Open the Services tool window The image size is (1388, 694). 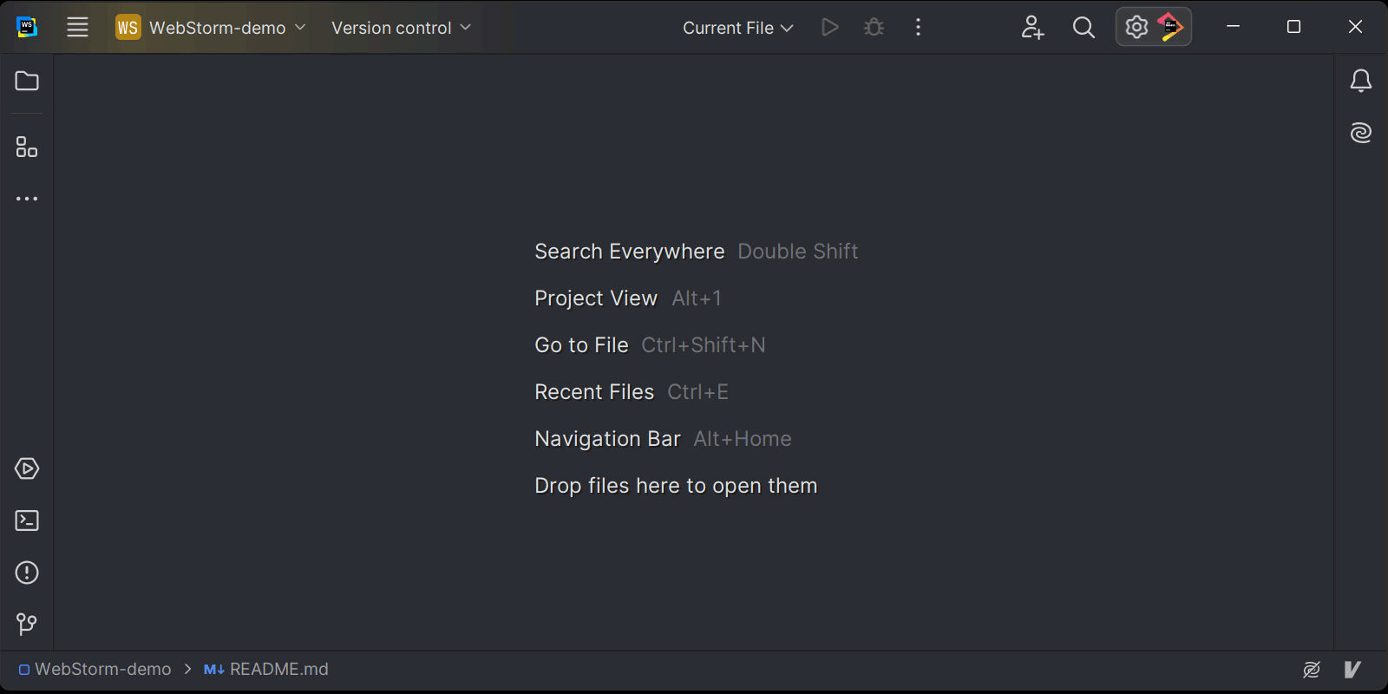(x=26, y=468)
